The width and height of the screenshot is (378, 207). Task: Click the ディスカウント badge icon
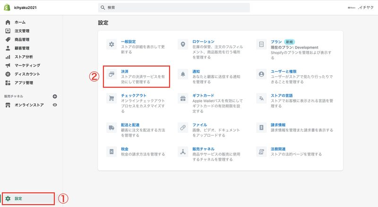click(8, 74)
